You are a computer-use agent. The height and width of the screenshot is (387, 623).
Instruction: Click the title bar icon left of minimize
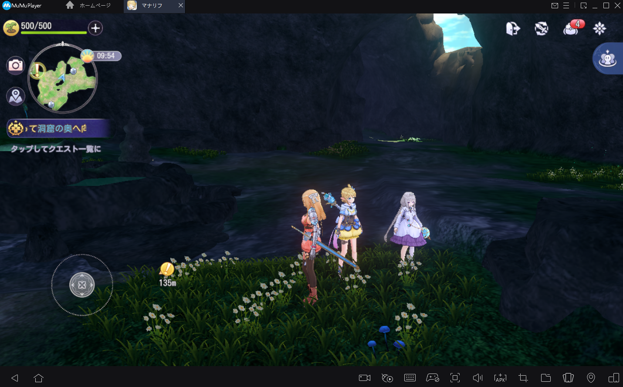coord(583,6)
